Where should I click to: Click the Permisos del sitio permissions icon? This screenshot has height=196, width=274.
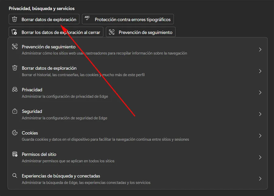tap(14, 154)
